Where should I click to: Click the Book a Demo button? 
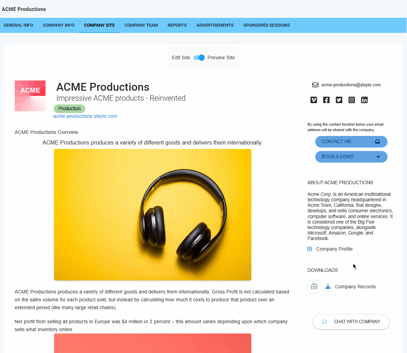(351, 157)
